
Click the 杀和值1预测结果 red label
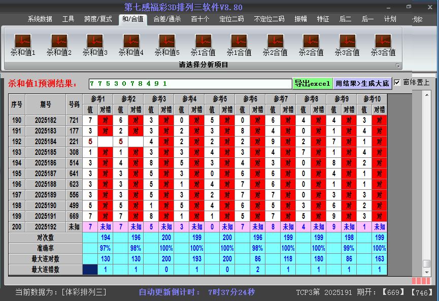tap(42, 83)
